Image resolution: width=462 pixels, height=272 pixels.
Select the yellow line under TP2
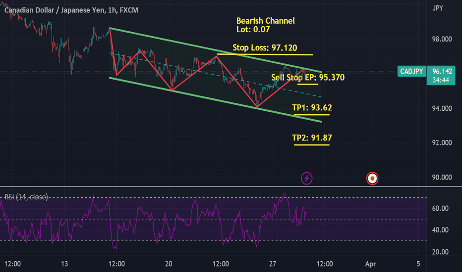[312, 145]
